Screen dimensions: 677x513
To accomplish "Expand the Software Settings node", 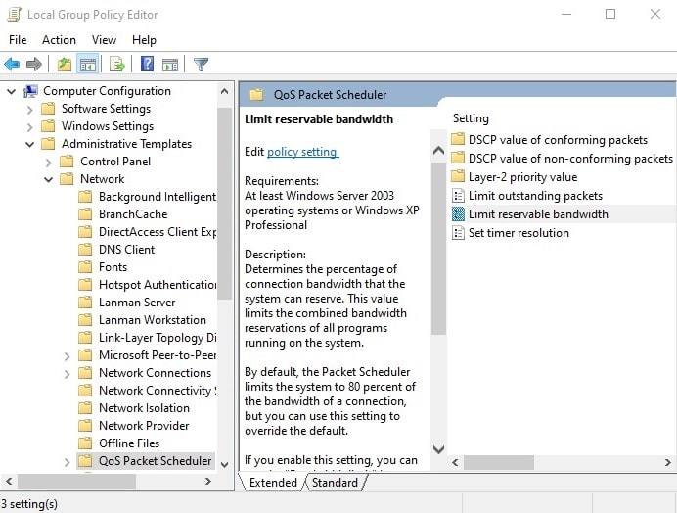I will pyautogui.click(x=29, y=110).
